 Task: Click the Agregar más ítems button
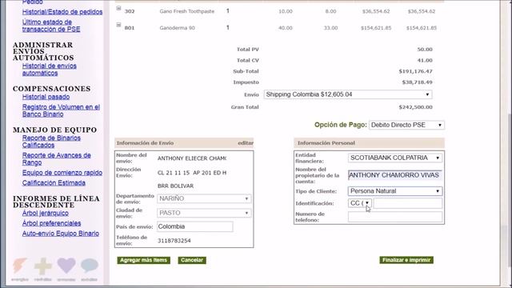[x=144, y=260]
